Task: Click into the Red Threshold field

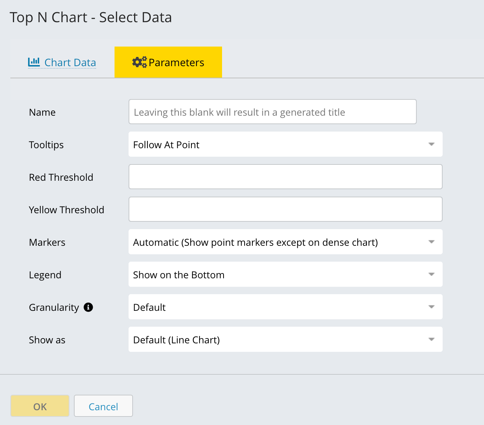Action: [x=285, y=177]
